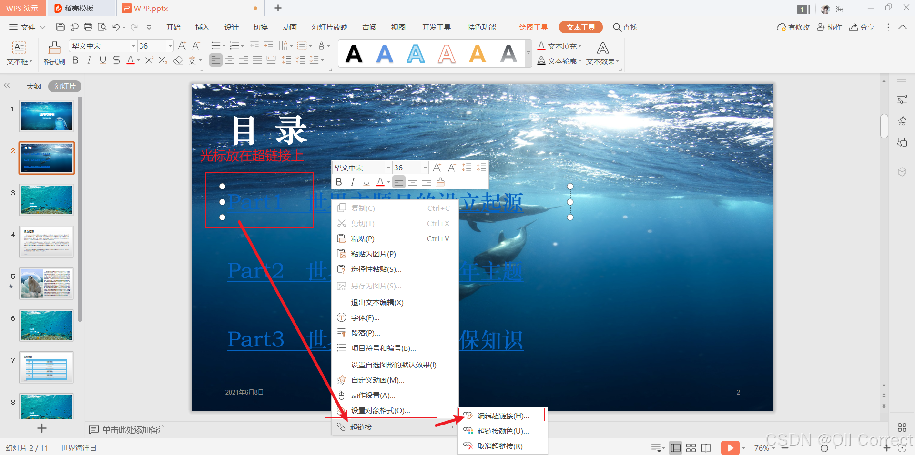Viewport: 915px width, 455px height.
Task: Open mini toolbar font size dropdown
Action: coord(425,168)
